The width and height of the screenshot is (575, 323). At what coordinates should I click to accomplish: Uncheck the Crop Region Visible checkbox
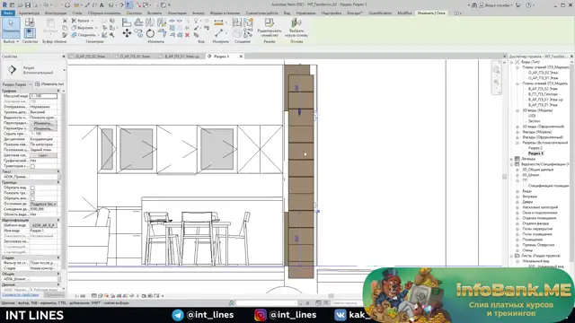coord(32,193)
